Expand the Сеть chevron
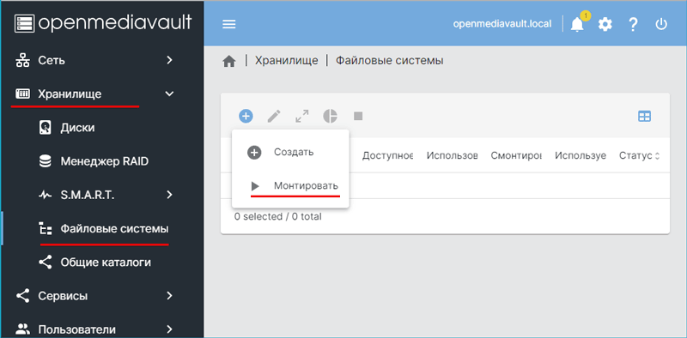This screenshot has width=687, height=338. (169, 60)
